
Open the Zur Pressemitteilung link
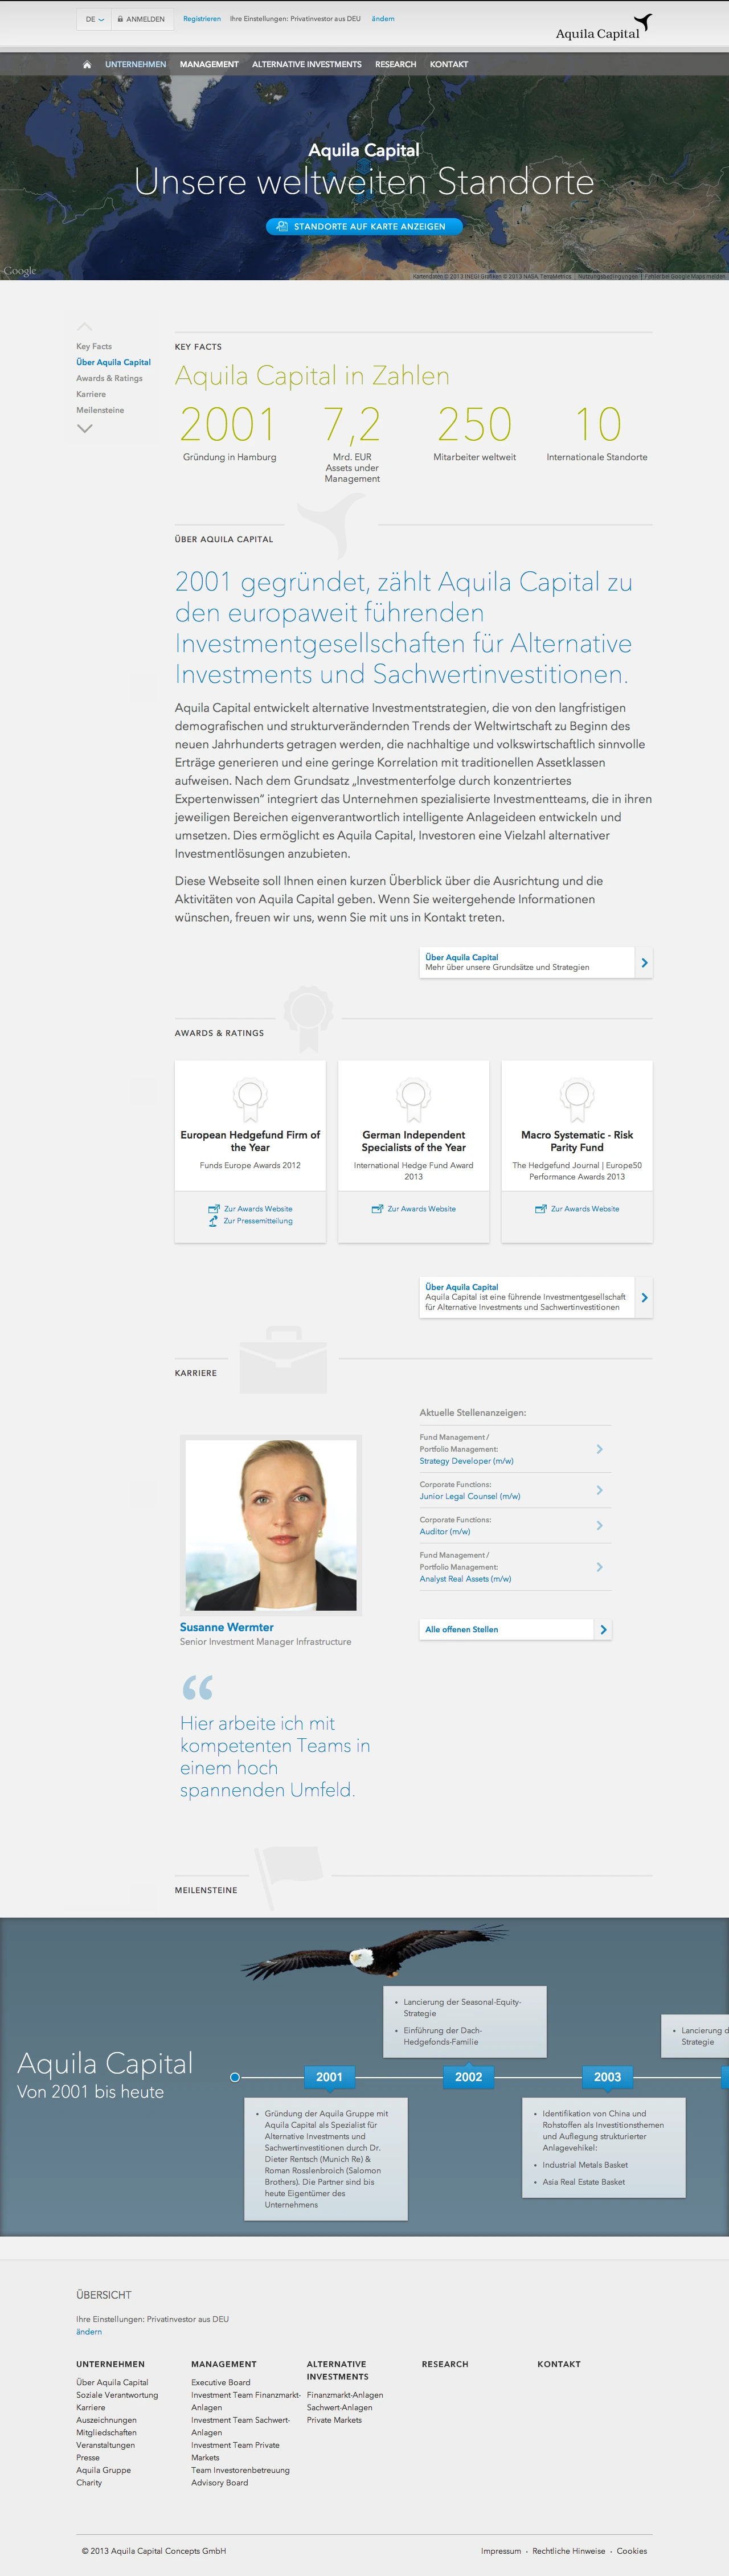(x=258, y=1221)
